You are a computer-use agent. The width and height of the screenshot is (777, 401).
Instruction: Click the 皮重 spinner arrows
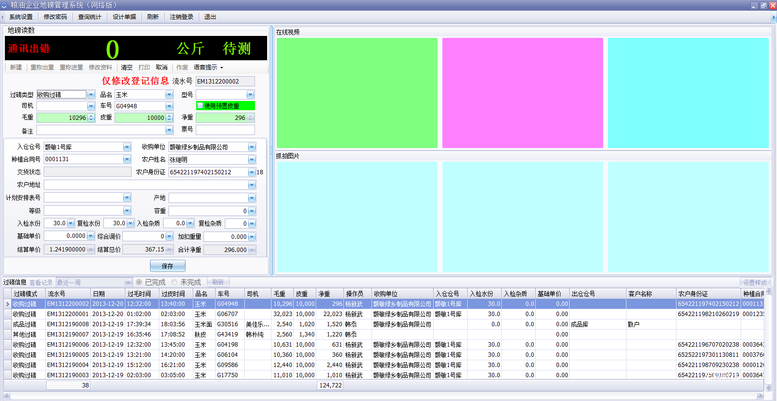[x=169, y=117]
